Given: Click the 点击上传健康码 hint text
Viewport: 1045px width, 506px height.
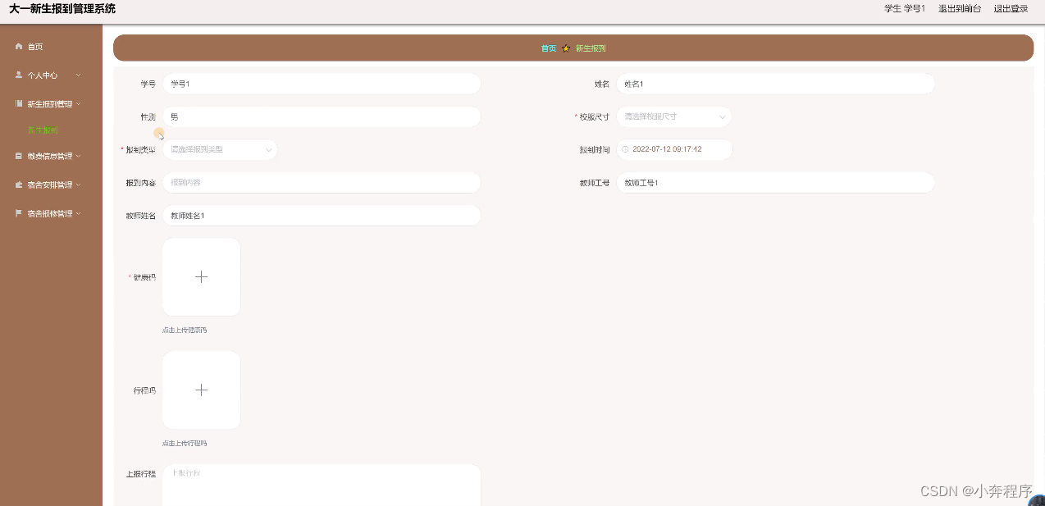Looking at the screenshot, I should click(x=185, y=330).
